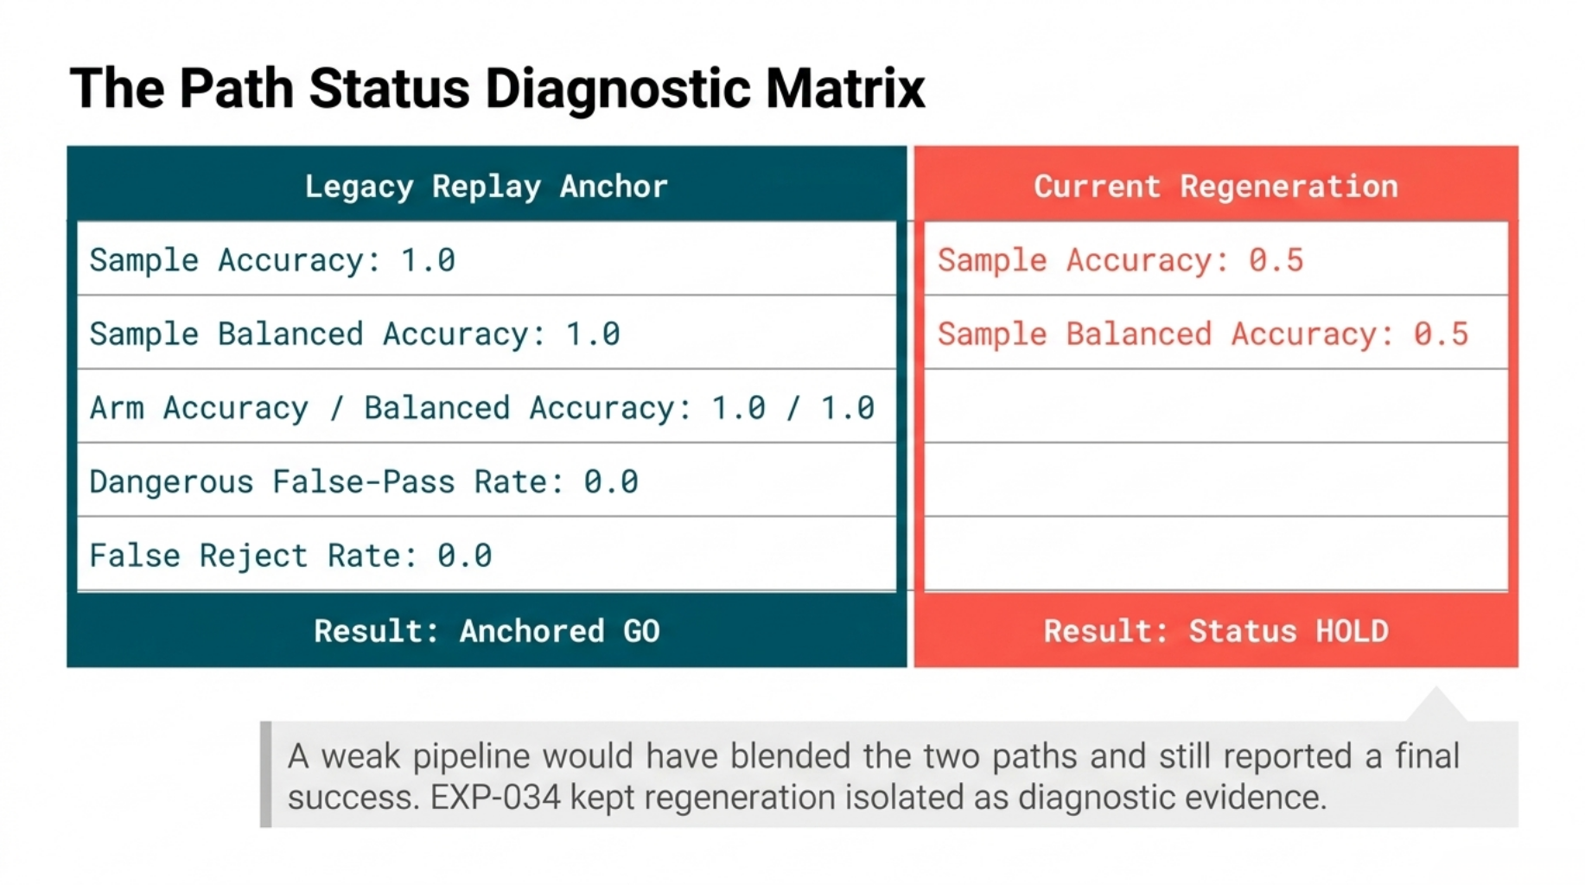Click the dark vertical bar beside the callout

(x=266, y=774)
